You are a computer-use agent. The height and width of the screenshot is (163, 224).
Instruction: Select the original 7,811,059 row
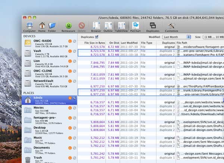(x=151, y=74)
